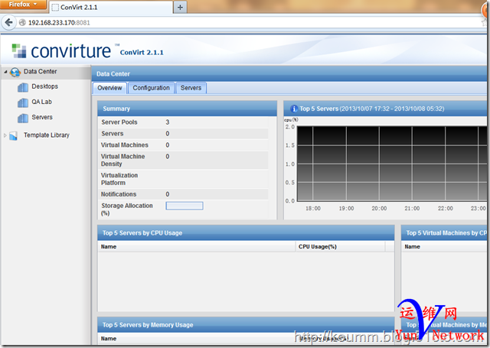Sort by Name in Memory Usage servers table
This screenshot has height=348, width=490.
click(x=197, y=339)
